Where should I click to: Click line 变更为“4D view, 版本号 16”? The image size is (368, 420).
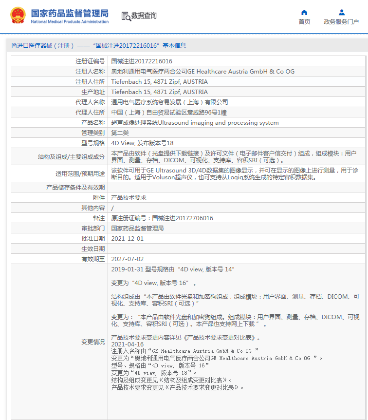tap(153, 283)
